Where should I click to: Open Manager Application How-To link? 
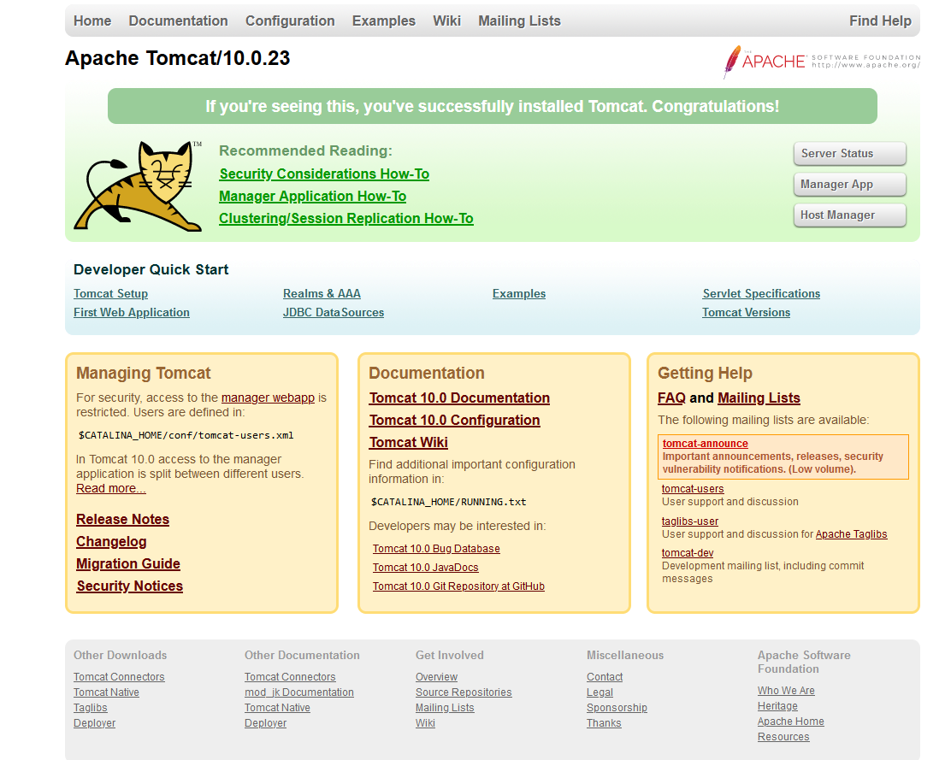pos(312,197)
